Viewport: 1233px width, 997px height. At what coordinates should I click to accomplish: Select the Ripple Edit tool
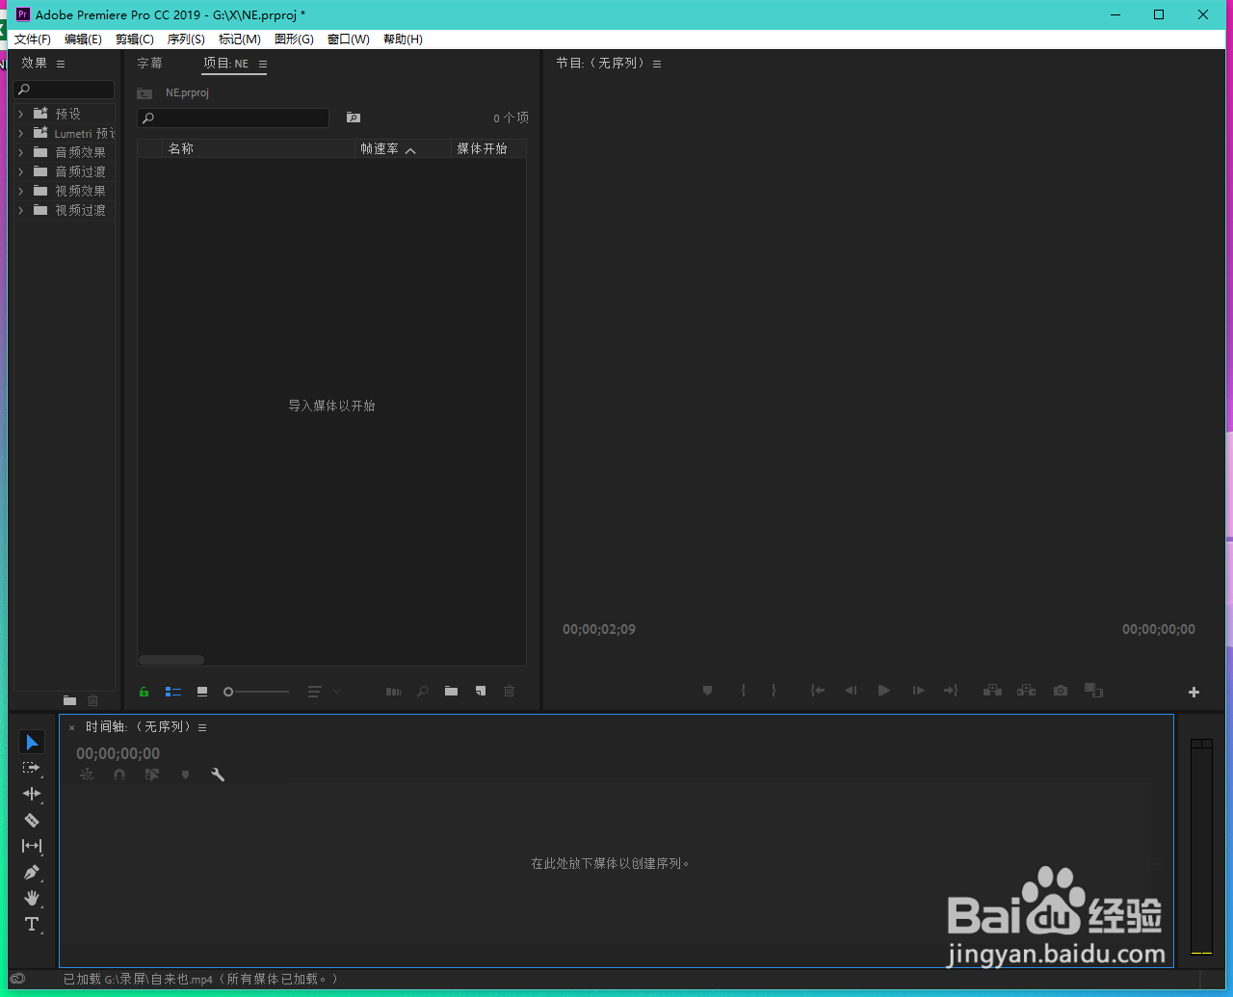click(32, 794)
